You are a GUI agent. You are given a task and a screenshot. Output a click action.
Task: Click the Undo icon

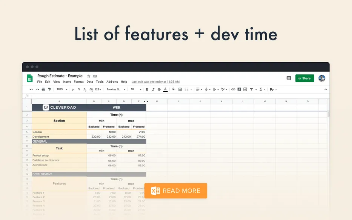point(31,89)
